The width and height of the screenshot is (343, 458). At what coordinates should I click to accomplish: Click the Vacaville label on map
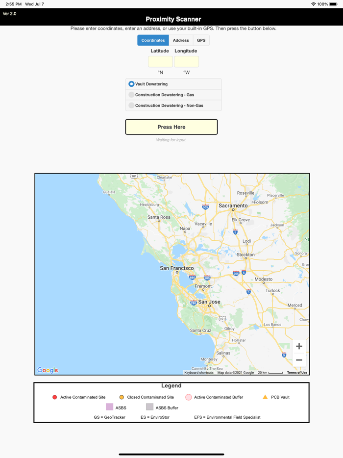[x=203, y=224]
